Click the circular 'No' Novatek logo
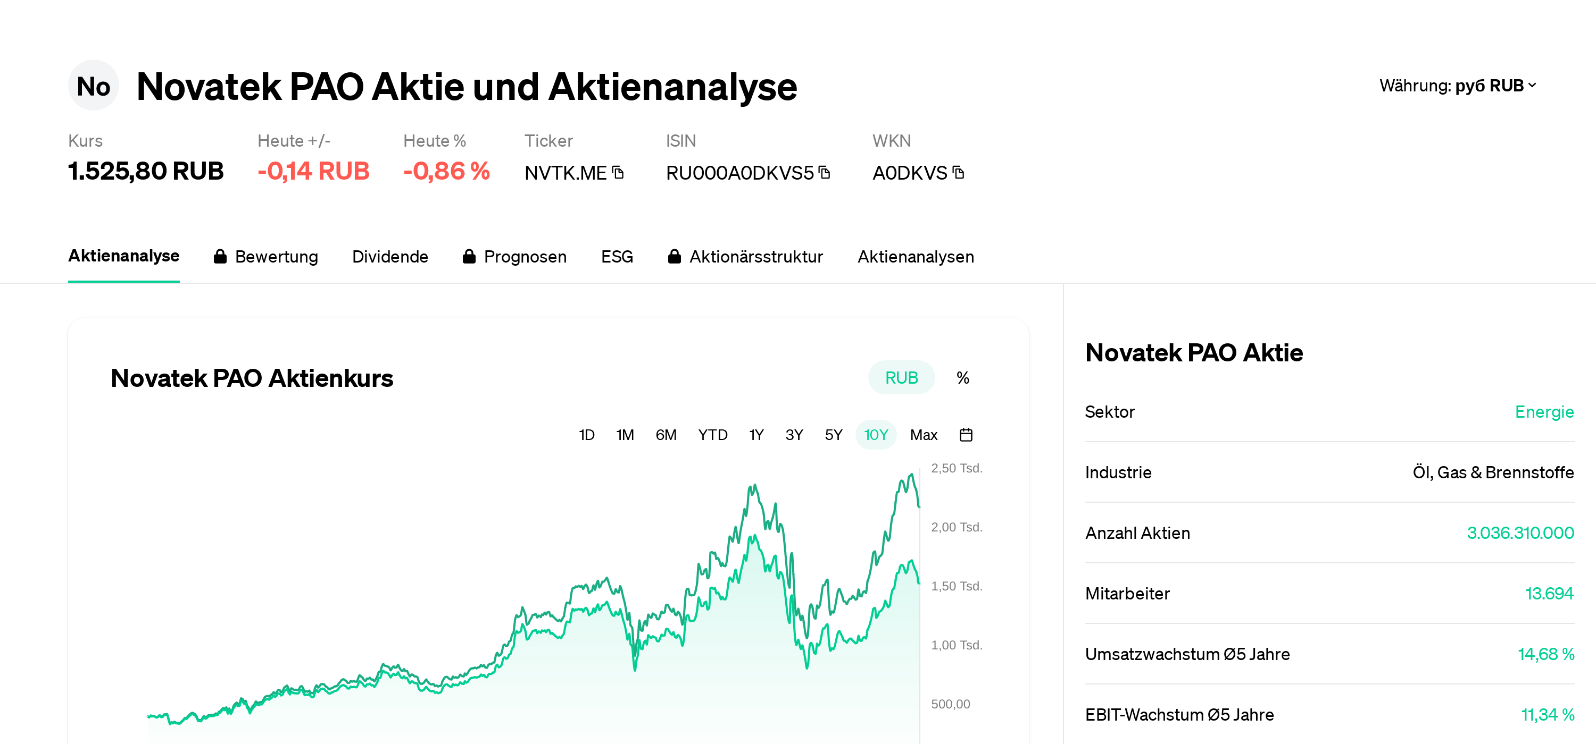The height and width of the screenshot is (744, 1596). pyautogui.click(x=93, y=86)
